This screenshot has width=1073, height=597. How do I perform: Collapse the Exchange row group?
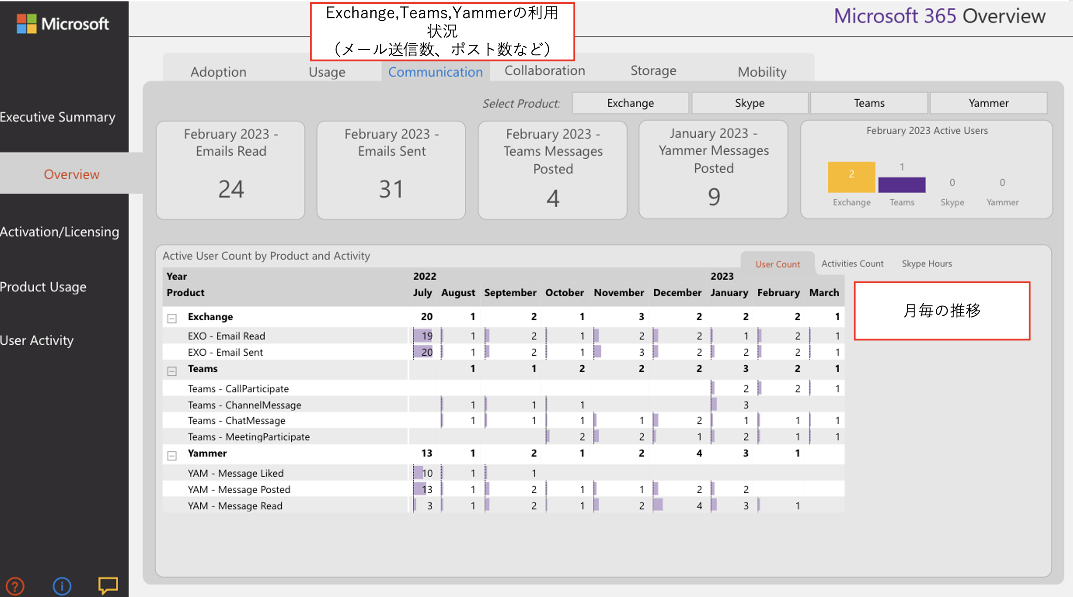click(x=172, y=318)
